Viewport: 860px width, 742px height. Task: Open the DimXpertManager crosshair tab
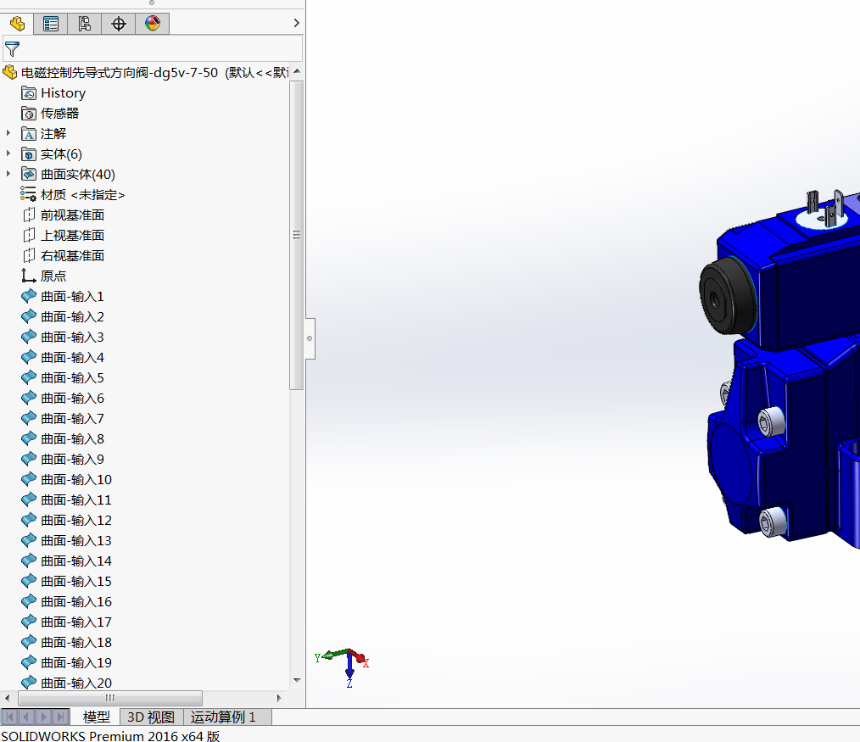click(119, 24)
